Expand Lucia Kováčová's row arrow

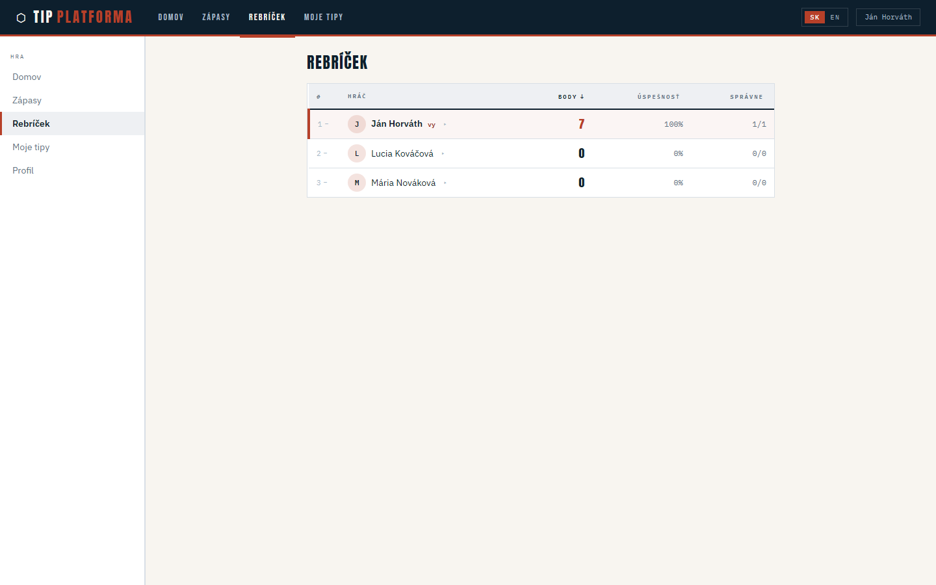443,153
